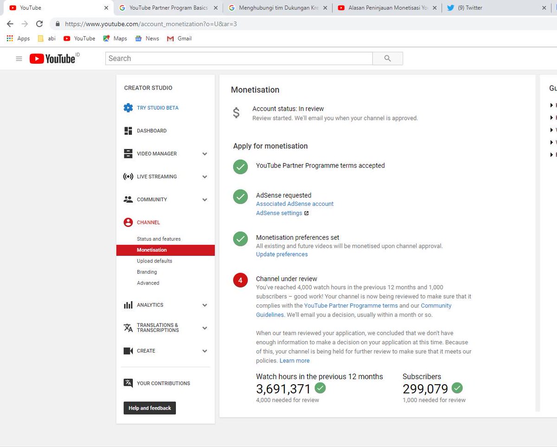Click the Create camera icon

128,351
